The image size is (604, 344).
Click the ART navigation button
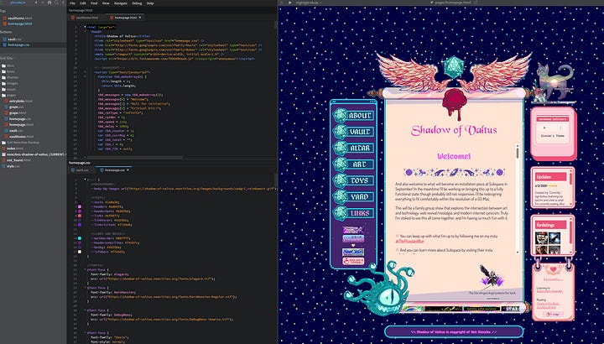pyautogui.click(x=354, y=164)
